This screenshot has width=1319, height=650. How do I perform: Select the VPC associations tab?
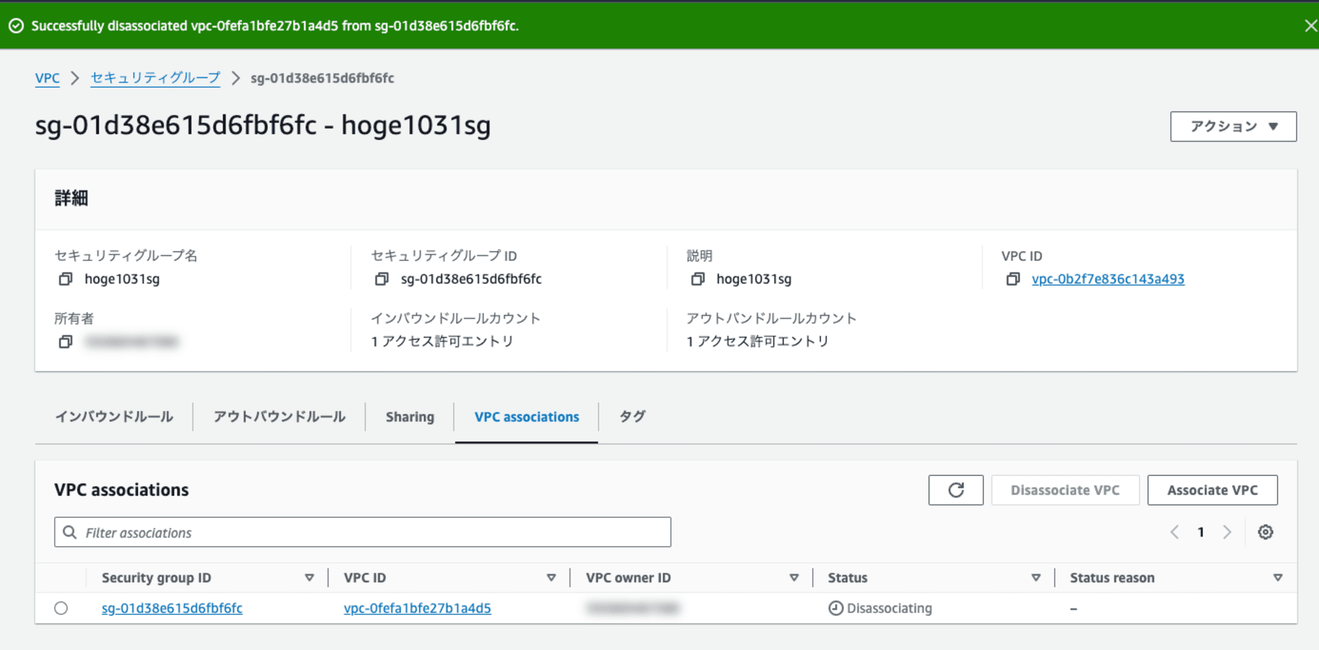[x=527, y=417]
